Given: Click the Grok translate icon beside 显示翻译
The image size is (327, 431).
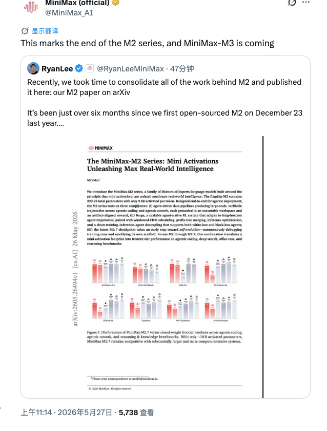Looking at the screenshot, I should click(25, 31).
